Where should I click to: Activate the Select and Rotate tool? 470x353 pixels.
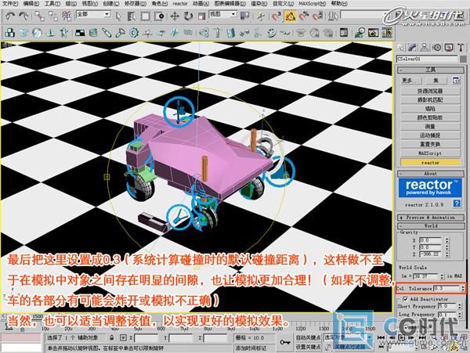(x=188, y=16)
